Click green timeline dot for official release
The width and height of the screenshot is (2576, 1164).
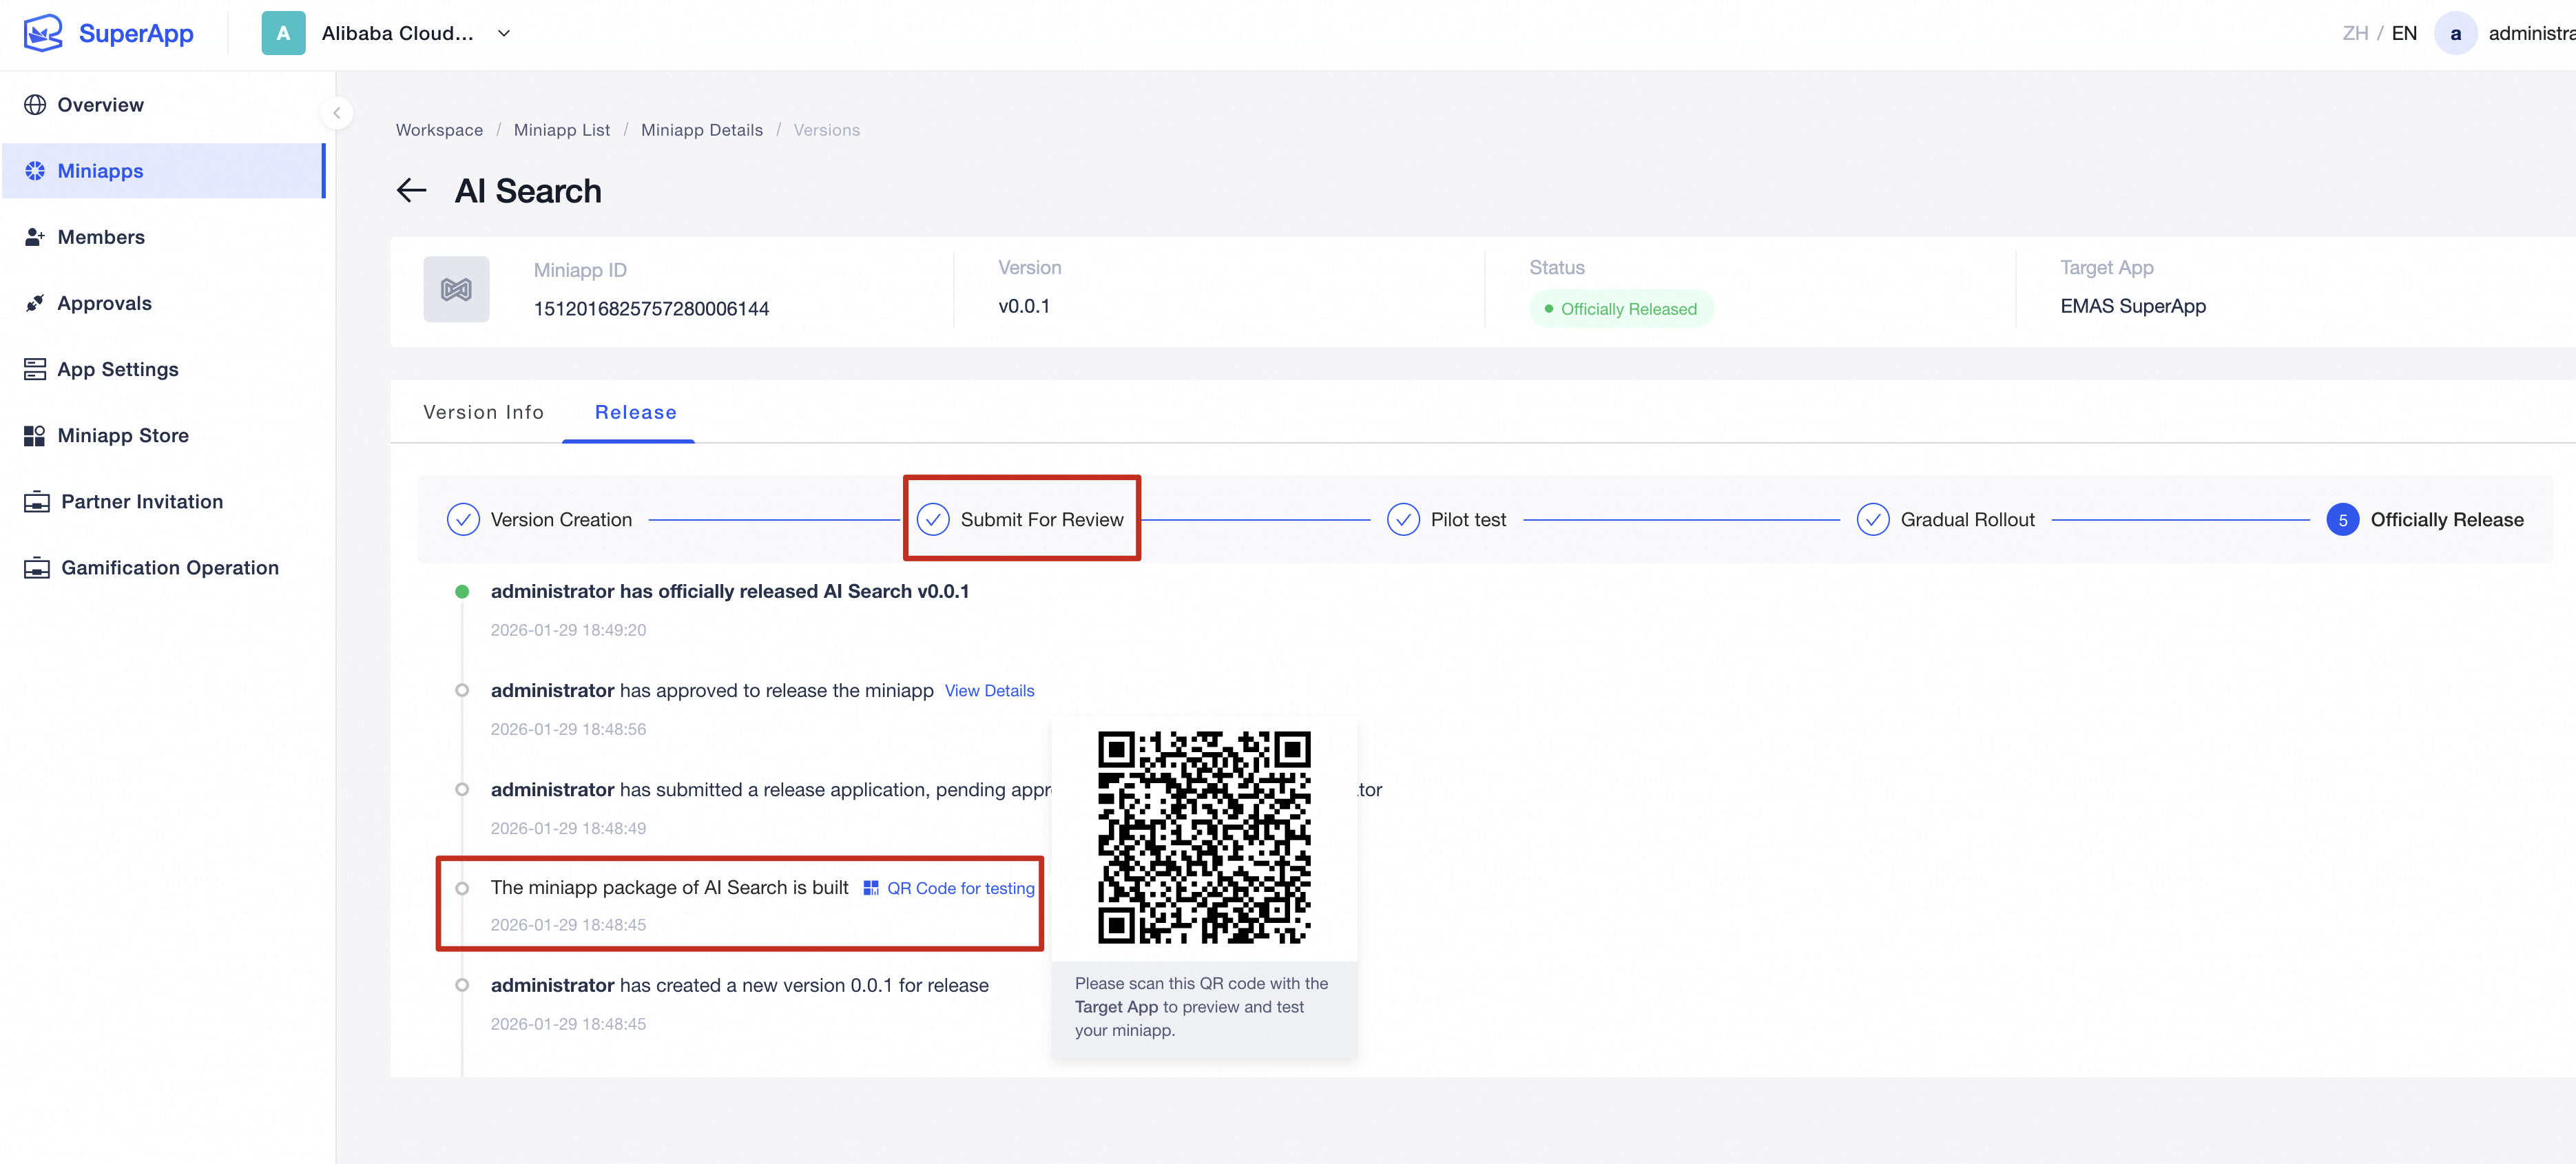pos(462,591)
